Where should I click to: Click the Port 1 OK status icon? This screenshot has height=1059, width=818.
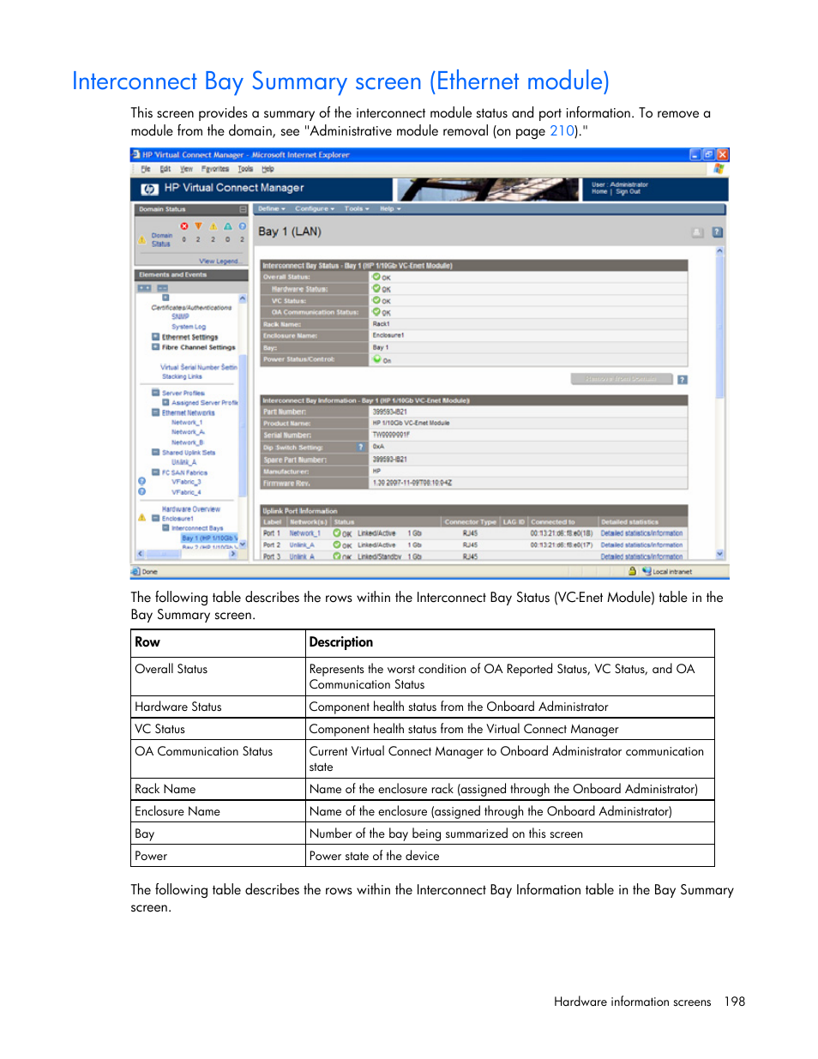click(x=337, y=533)
